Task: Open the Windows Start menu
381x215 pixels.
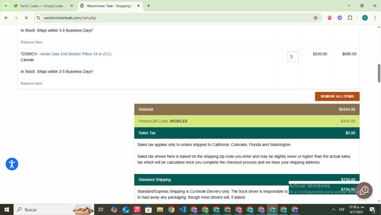Action: coord(7,210)
